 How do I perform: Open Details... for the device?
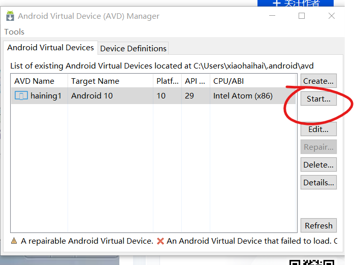click(318, 183)
